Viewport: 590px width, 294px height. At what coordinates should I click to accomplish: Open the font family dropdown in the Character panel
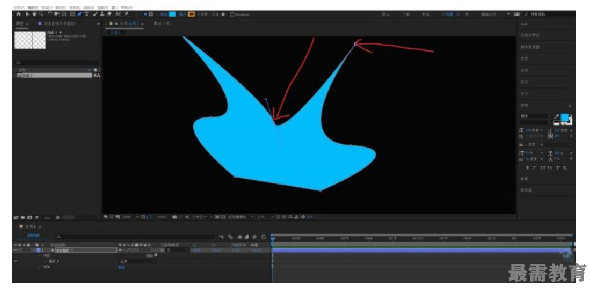(x=535, y=116)
